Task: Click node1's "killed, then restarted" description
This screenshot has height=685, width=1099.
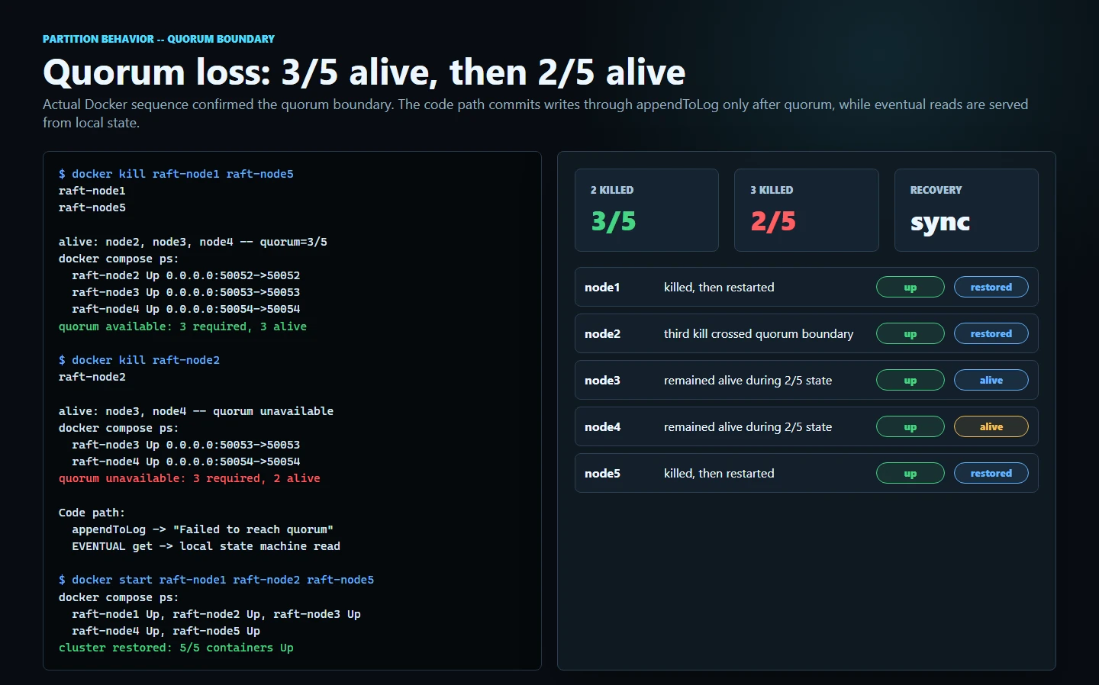Action: (x=719, y=288)
